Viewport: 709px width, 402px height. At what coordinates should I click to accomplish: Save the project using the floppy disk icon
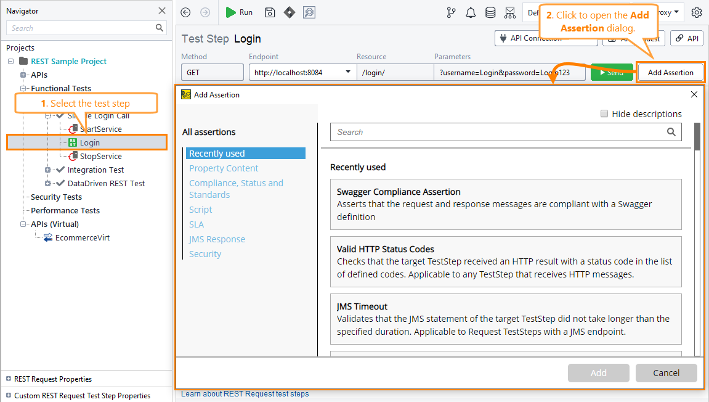pyautogui.click(x=269, y=12)
